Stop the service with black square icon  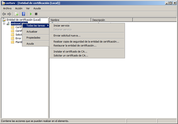[36, 14]
